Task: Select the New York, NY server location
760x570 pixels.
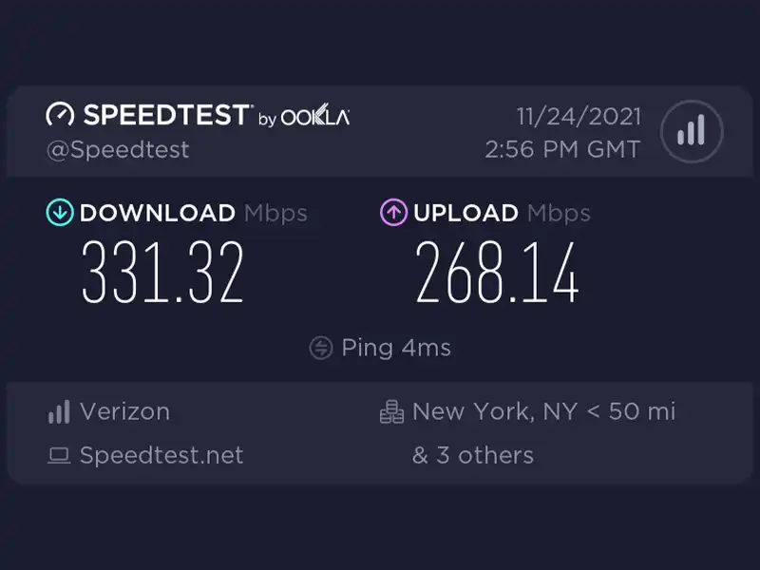Action: [495, 411]
